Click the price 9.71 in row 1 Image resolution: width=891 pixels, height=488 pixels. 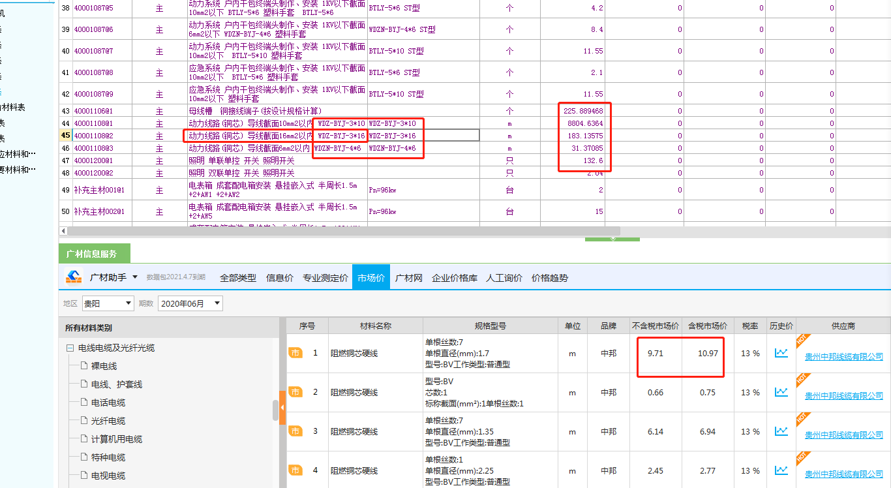(x=655, y=353)
